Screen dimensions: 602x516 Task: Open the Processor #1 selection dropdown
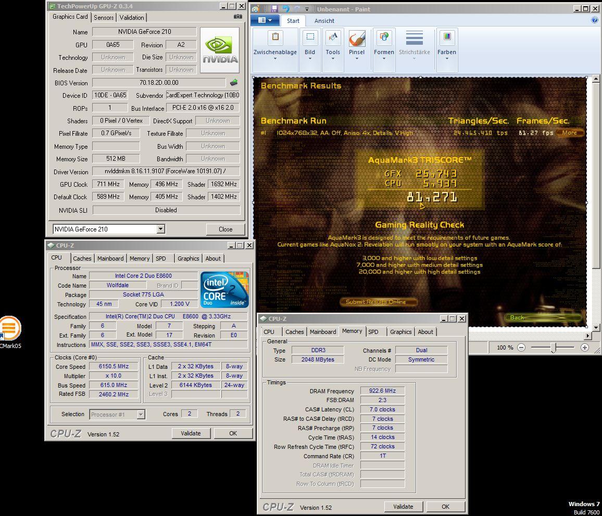coord(141,415)
